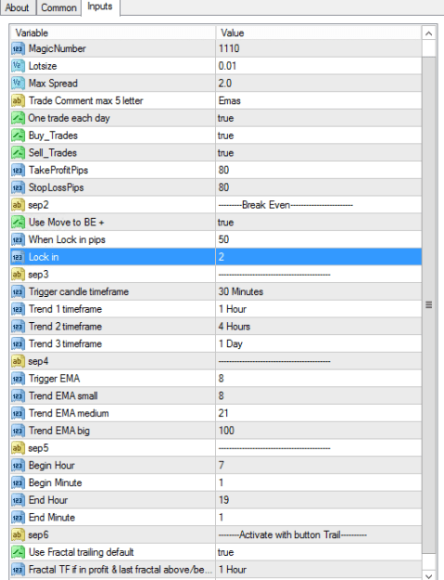
Task: Switch to the About tab
Action: [18, 7]
